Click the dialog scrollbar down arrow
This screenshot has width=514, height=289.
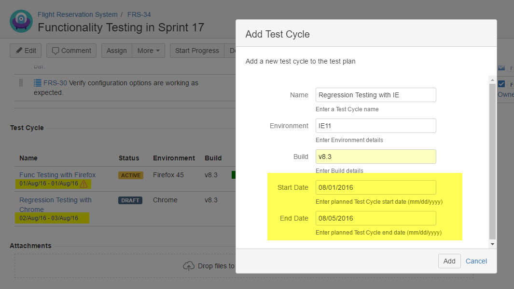point(492,244)
